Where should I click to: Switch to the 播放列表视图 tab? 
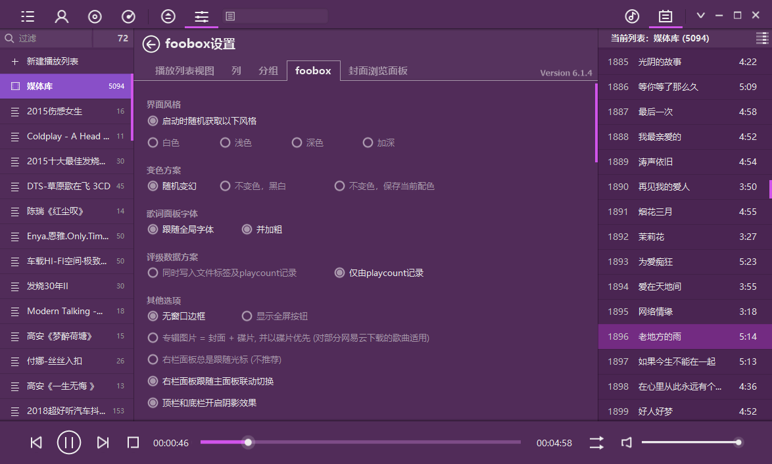coord(185,71)
